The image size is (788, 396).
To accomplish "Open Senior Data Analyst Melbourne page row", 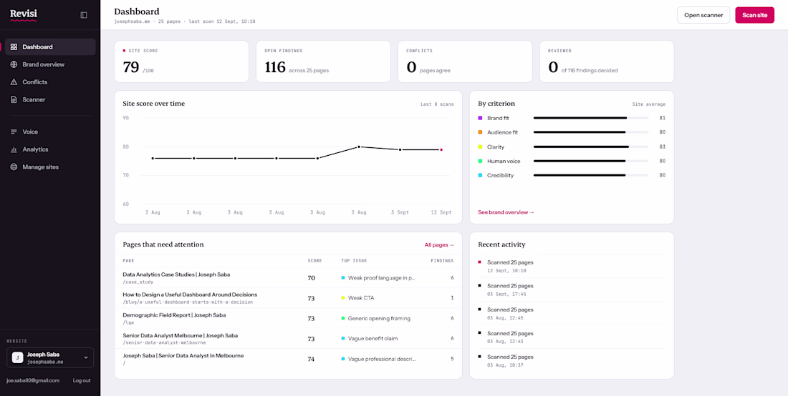I will (288, 339).
